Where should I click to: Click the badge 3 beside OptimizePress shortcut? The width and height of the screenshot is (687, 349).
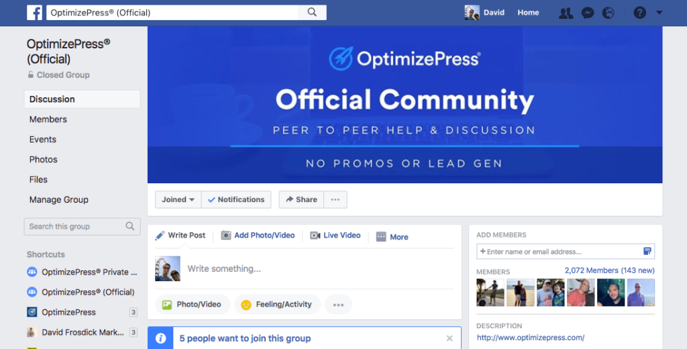tap(134, 312)
